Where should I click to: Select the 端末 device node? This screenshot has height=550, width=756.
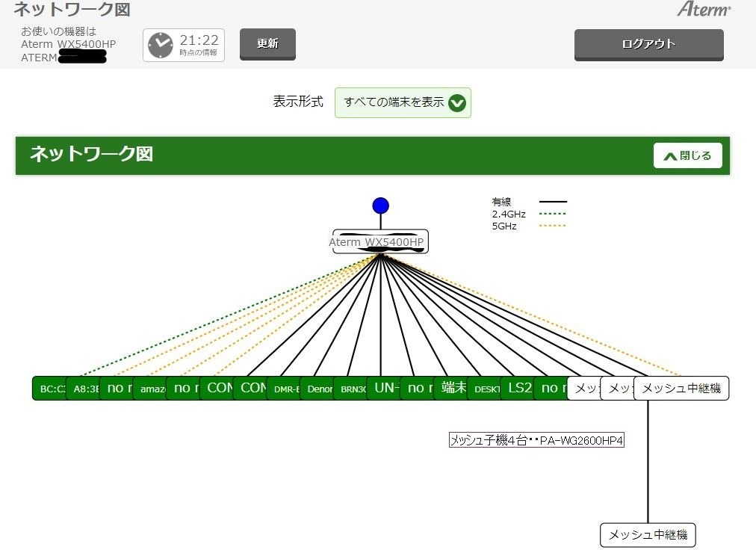(x=450, y=389)
